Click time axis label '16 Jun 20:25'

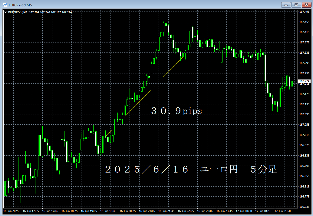coord(127,211)
